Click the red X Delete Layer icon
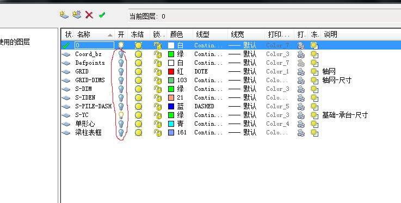This screenshot has height=203, width=401. pyautogui.click(x=89, y=15)
